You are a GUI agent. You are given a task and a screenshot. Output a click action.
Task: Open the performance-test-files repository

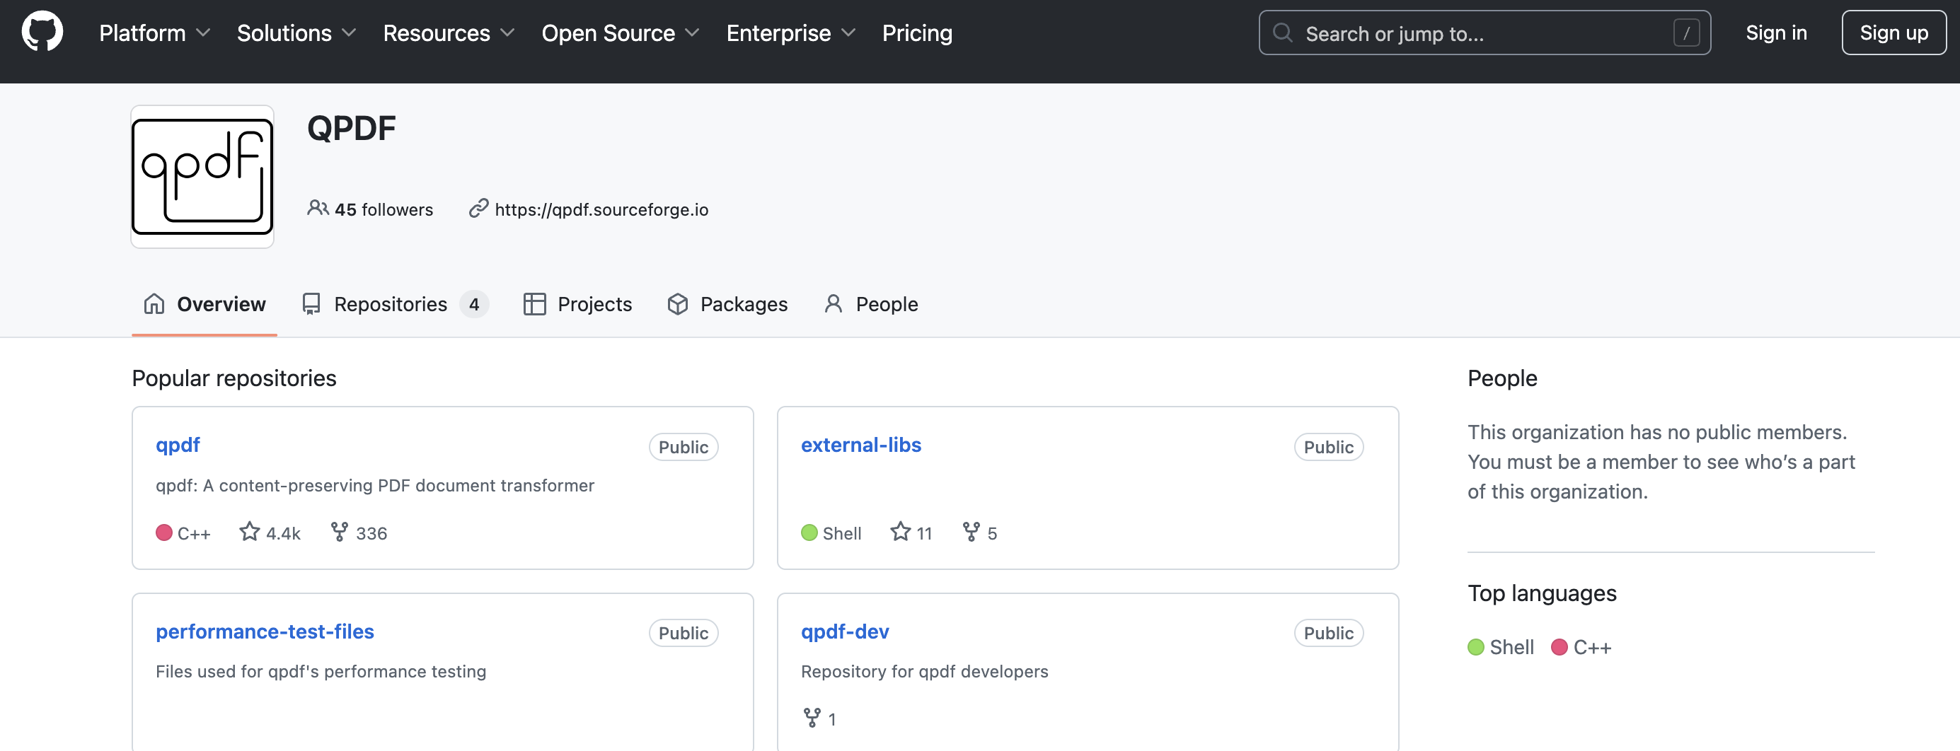coord(265,631)
